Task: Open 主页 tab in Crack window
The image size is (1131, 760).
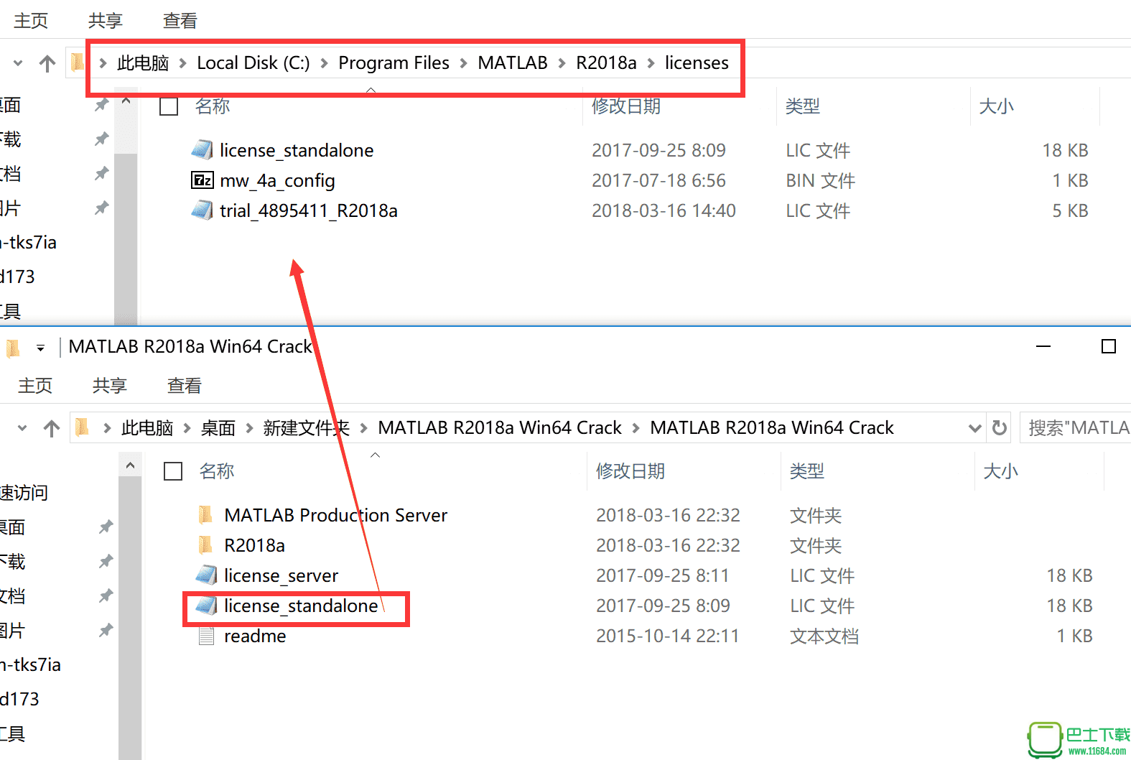Action: pos(35,386)
